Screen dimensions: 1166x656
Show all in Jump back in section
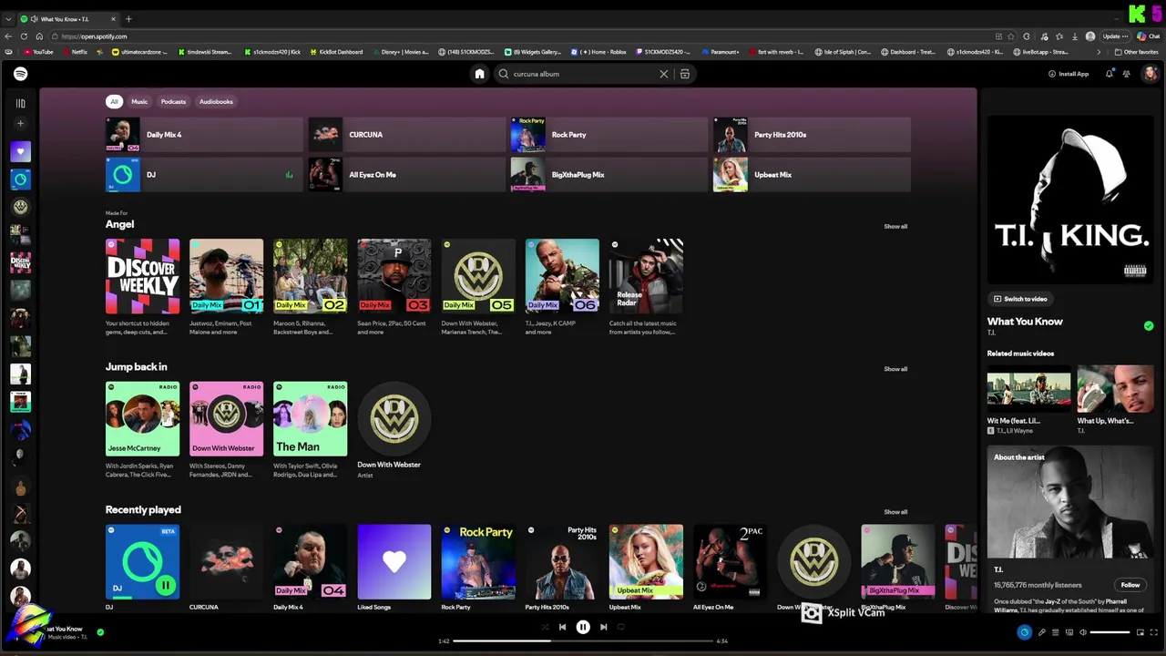(895, 369)
